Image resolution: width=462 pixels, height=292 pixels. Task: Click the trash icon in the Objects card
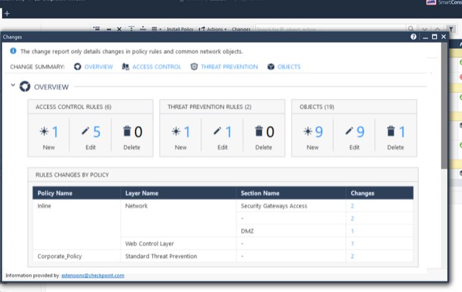click(391, 131)
